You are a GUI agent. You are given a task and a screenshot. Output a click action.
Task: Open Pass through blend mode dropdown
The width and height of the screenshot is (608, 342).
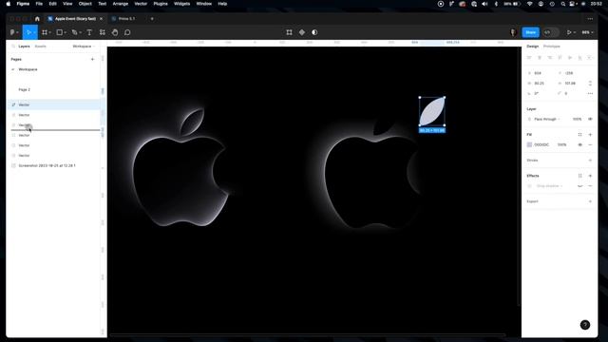[547, 119]
